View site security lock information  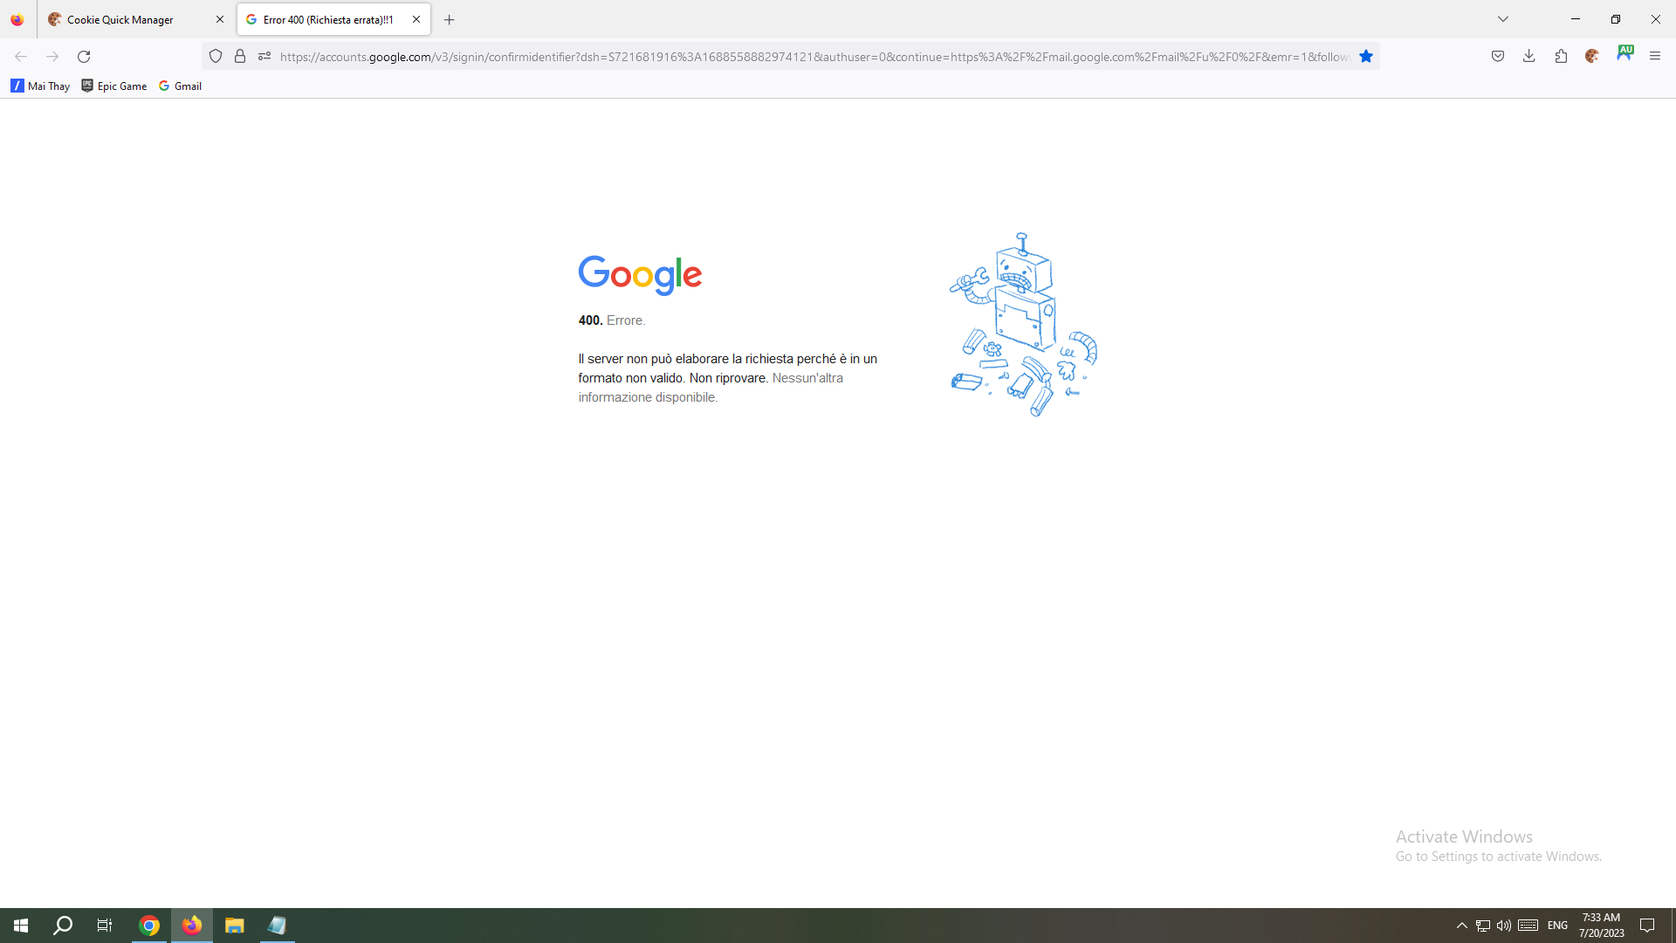point(240,57)
